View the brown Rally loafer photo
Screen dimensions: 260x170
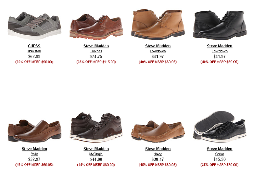(34, 131)
